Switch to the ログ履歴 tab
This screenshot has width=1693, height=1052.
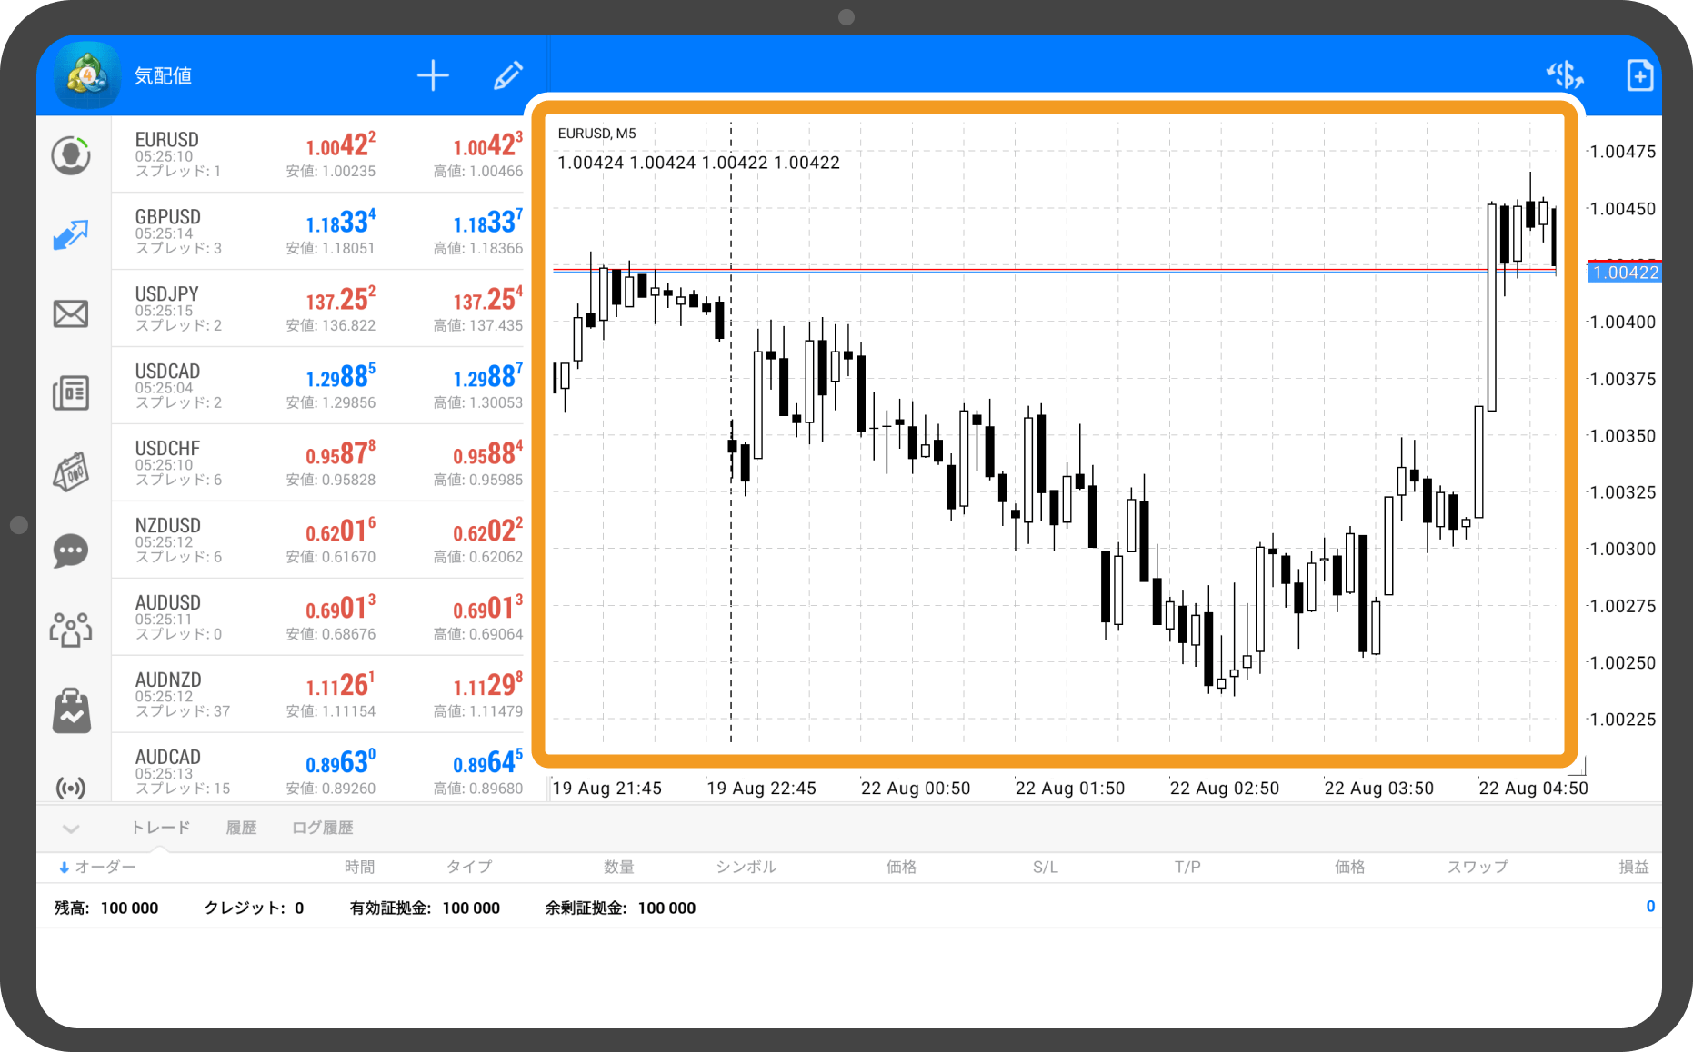322,828
